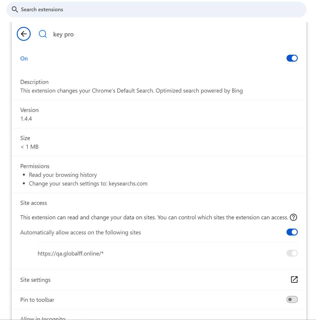The image size is (316, 320).
Task: Select the https://qa.globalff.online/* site entry
Action: click(71, 253)
